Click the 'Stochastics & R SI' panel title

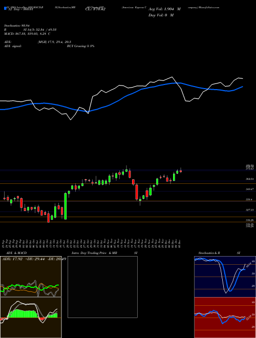click(219, 253)
